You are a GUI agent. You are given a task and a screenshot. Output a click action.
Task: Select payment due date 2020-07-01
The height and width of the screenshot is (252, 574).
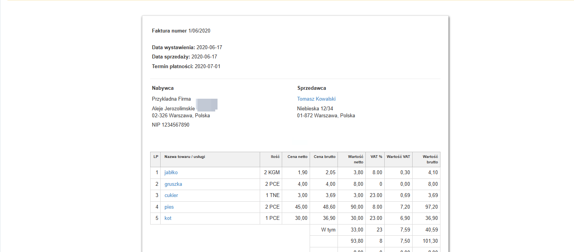[x=207, y=67]
